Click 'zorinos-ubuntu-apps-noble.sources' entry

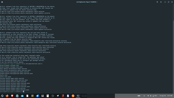point(12,79)
